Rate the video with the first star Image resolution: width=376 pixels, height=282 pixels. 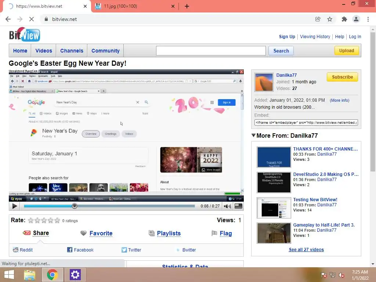31,220
